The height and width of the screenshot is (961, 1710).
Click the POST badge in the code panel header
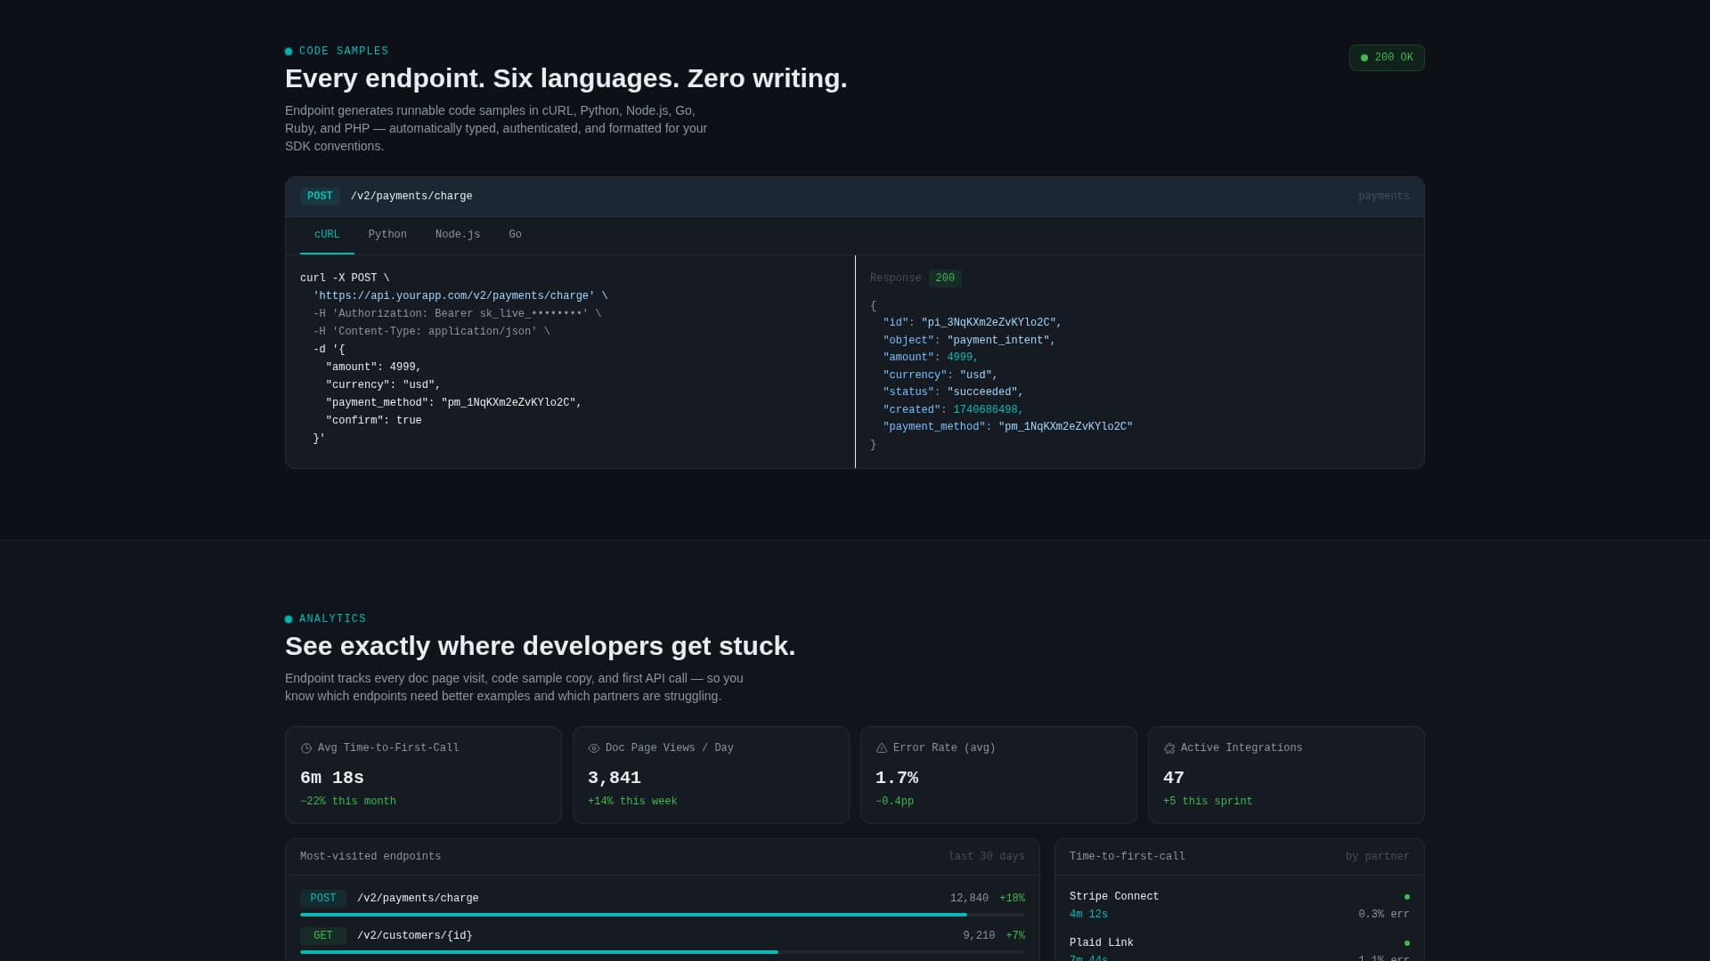(320, 197)
